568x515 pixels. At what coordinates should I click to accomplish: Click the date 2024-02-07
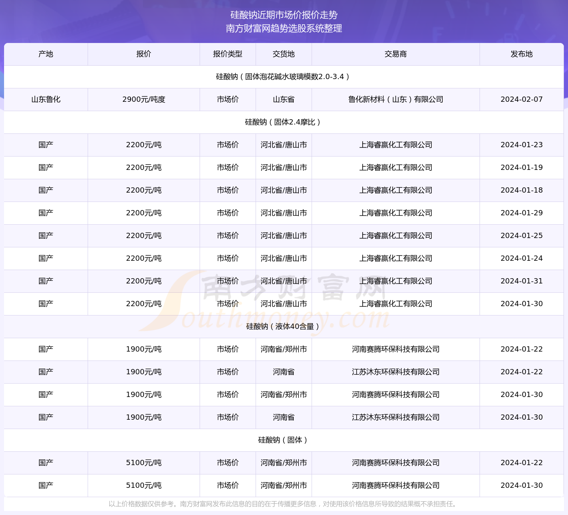(x=522, y=99)
